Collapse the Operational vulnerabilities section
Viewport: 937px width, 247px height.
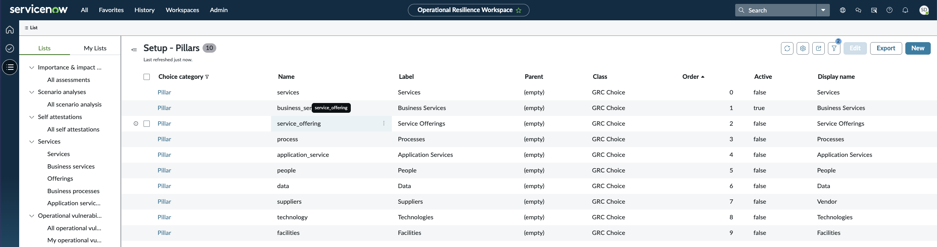(x=32, y=216)
